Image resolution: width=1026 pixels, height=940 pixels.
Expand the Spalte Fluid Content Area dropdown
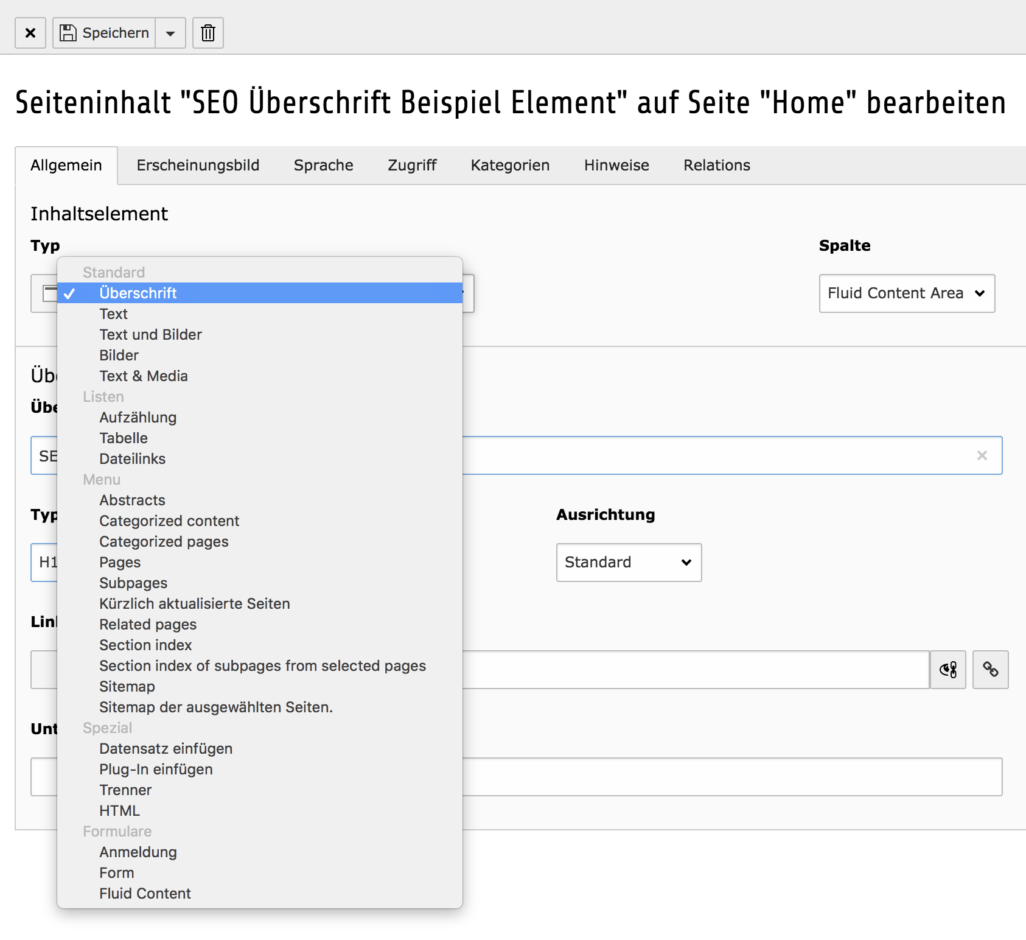pos(907,293)
